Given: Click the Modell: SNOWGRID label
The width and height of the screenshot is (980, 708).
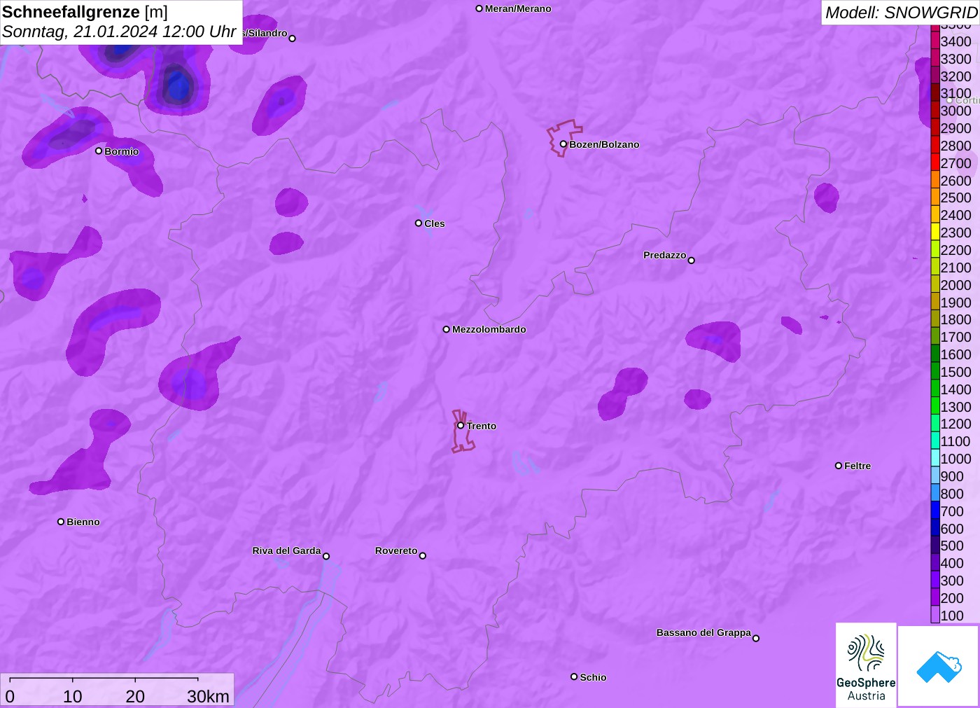Looking at the screenshot, I should (901, 13).
